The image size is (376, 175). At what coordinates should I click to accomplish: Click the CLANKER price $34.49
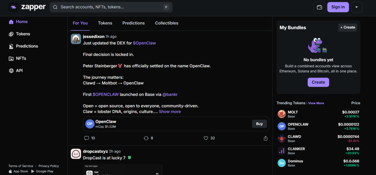coord(353,149)
